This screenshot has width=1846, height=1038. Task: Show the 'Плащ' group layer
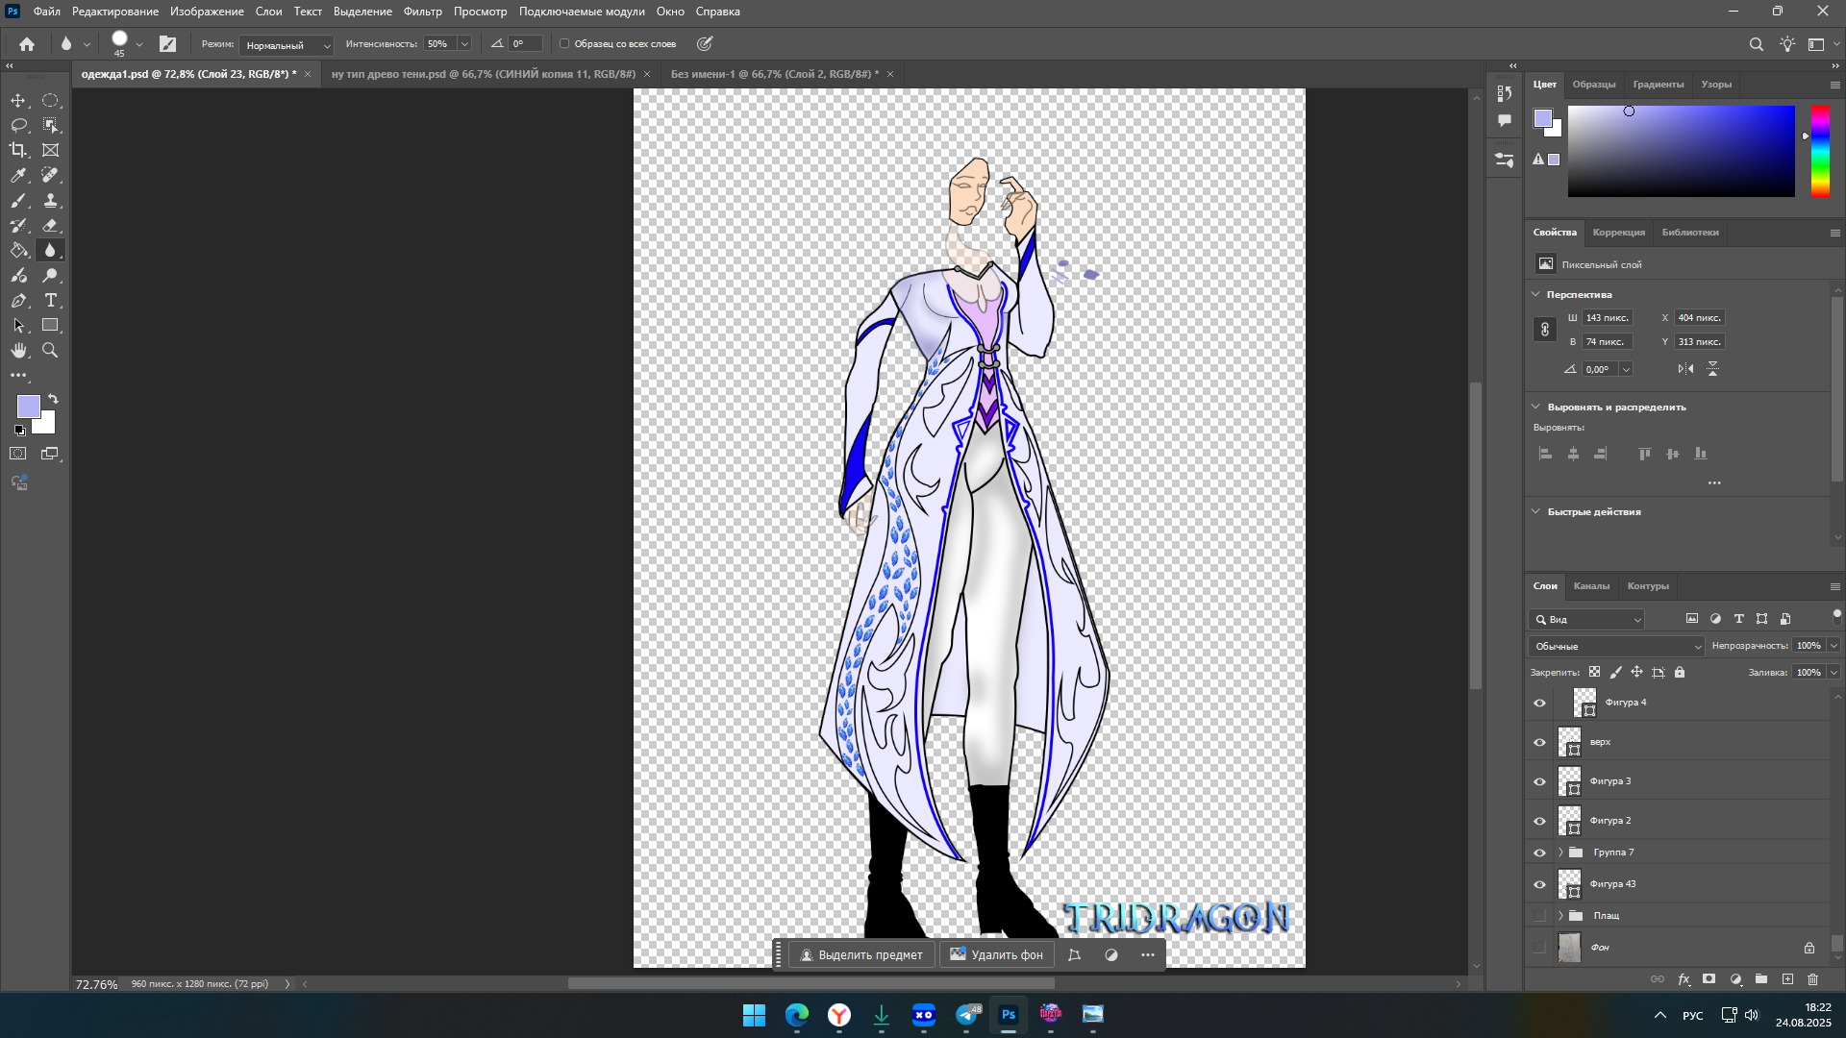(x=1539, y=916)
